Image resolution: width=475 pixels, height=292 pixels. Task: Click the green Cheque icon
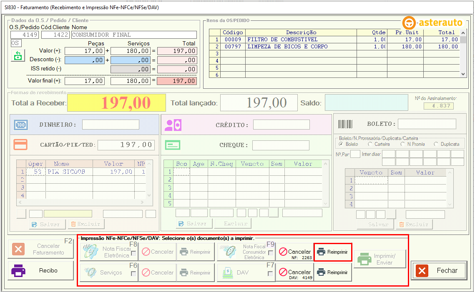pyautogui.click(x=173, y=145)
